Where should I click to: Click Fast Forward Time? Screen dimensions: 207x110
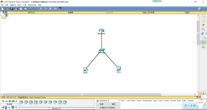tap(38, 97)
